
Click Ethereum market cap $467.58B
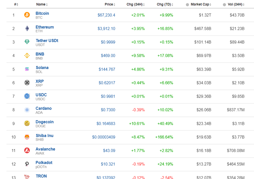point(203,29)
